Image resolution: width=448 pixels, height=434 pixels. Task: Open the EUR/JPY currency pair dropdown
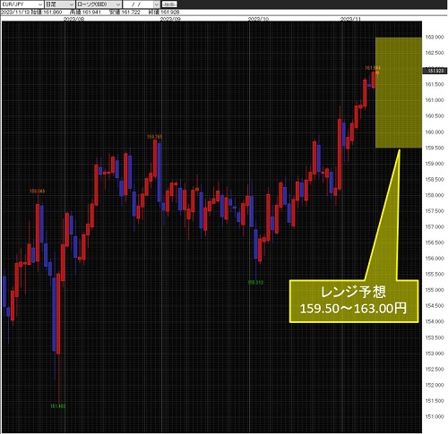(x=22, y=4)
